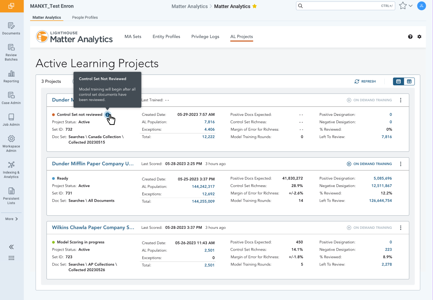Click the search magnifier icon
Viewport: 433px width, 300px height.
click(301, 6)
